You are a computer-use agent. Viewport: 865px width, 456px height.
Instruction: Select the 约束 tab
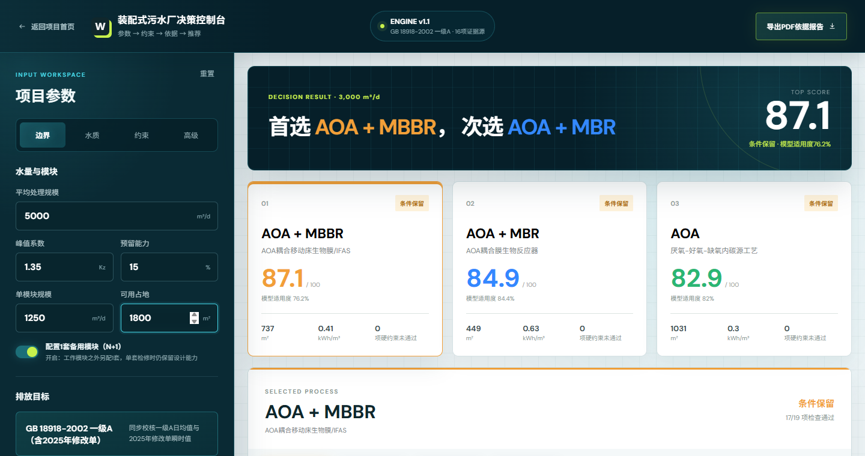tap(142, 136)
